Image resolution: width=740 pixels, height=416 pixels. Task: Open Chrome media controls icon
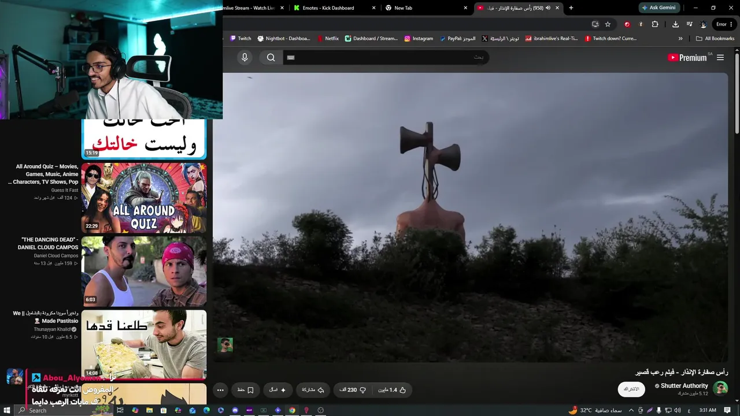tap(690, 24)
